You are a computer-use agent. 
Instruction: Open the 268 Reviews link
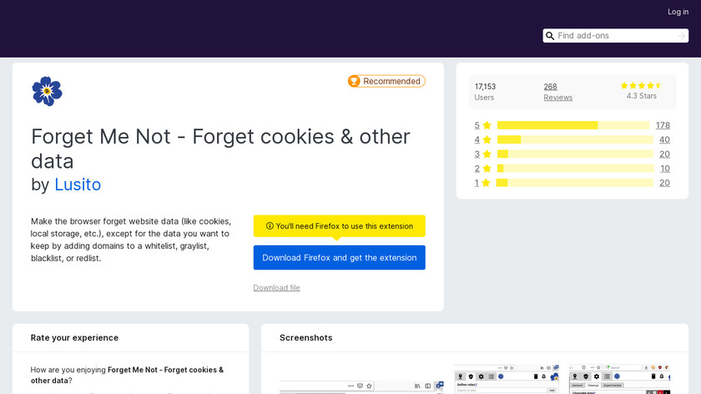557,92
